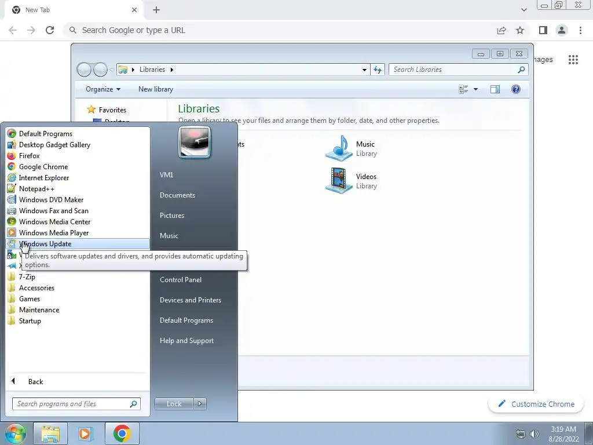Start Firefox from the Start menu

29,155
